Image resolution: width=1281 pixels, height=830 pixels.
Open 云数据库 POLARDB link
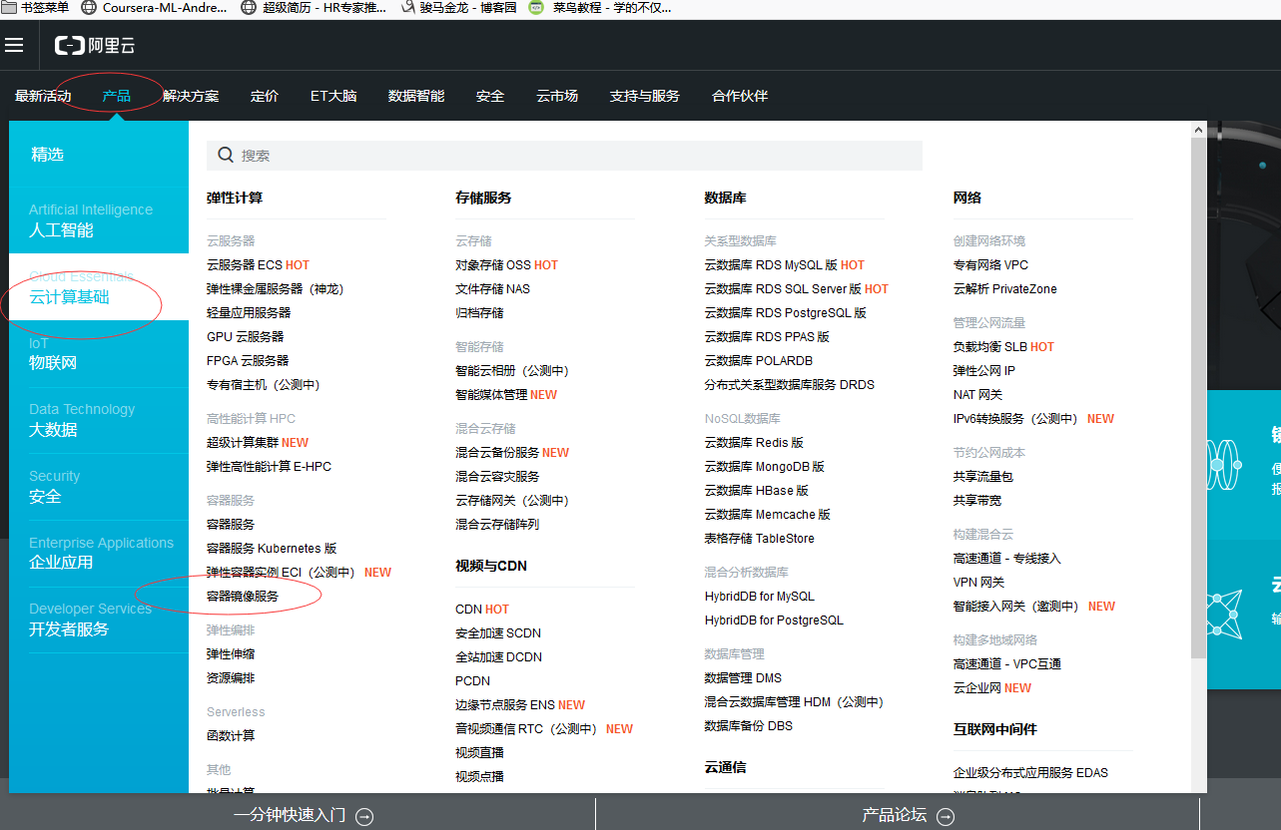pyautogui.click(x=758, y=360)
